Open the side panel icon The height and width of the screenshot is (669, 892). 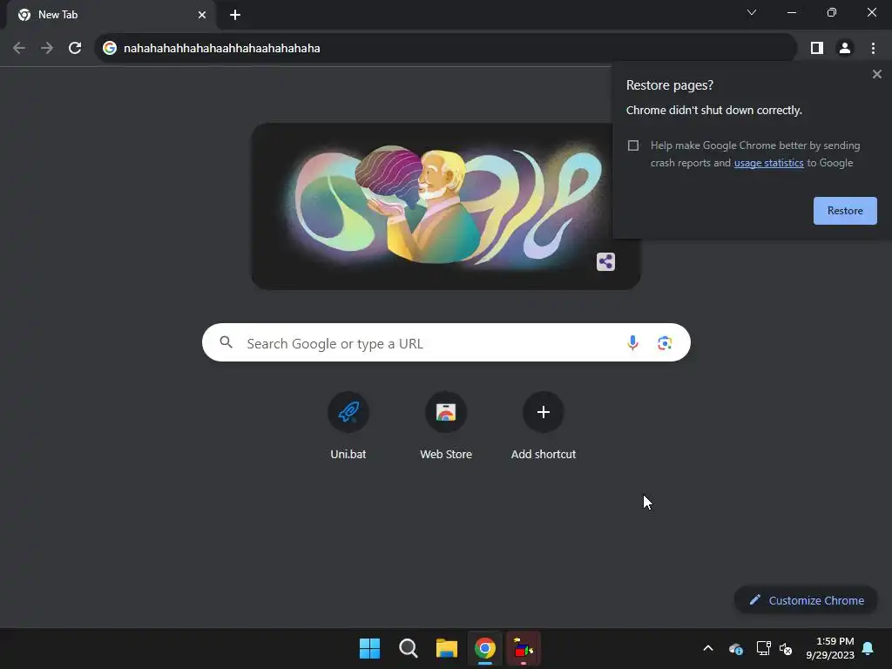pos(816,49)
